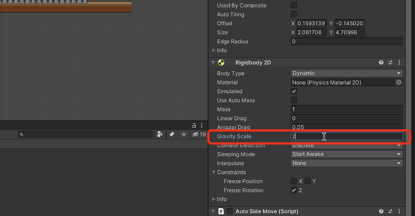Click the Size Y field
The image size is (415, 216).
coord(350,33)
